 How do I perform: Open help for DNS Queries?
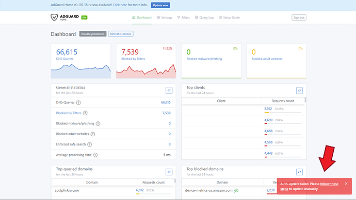pyautogui.click(x=78, y=102)
